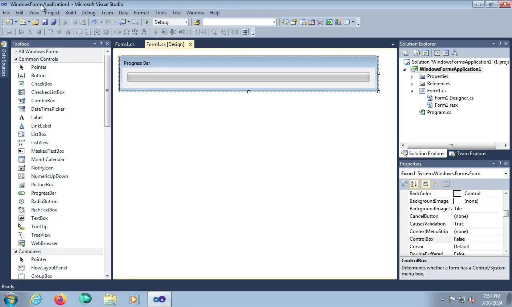Open Form1.Designer.cs in Solution Explorer

tap(454, 98)
